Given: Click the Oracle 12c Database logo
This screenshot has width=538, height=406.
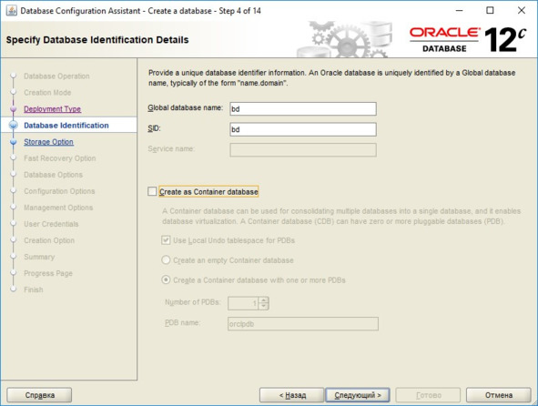Looking at the screenshot, I should (x=468, y=40).
